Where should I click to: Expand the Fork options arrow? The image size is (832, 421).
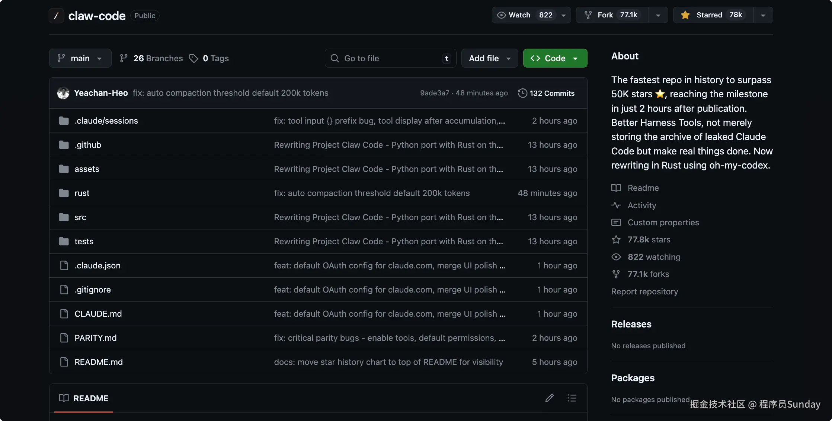[x=658, y=15]
